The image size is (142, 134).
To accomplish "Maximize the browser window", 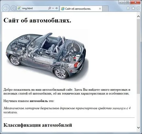I will click(128, 2).
